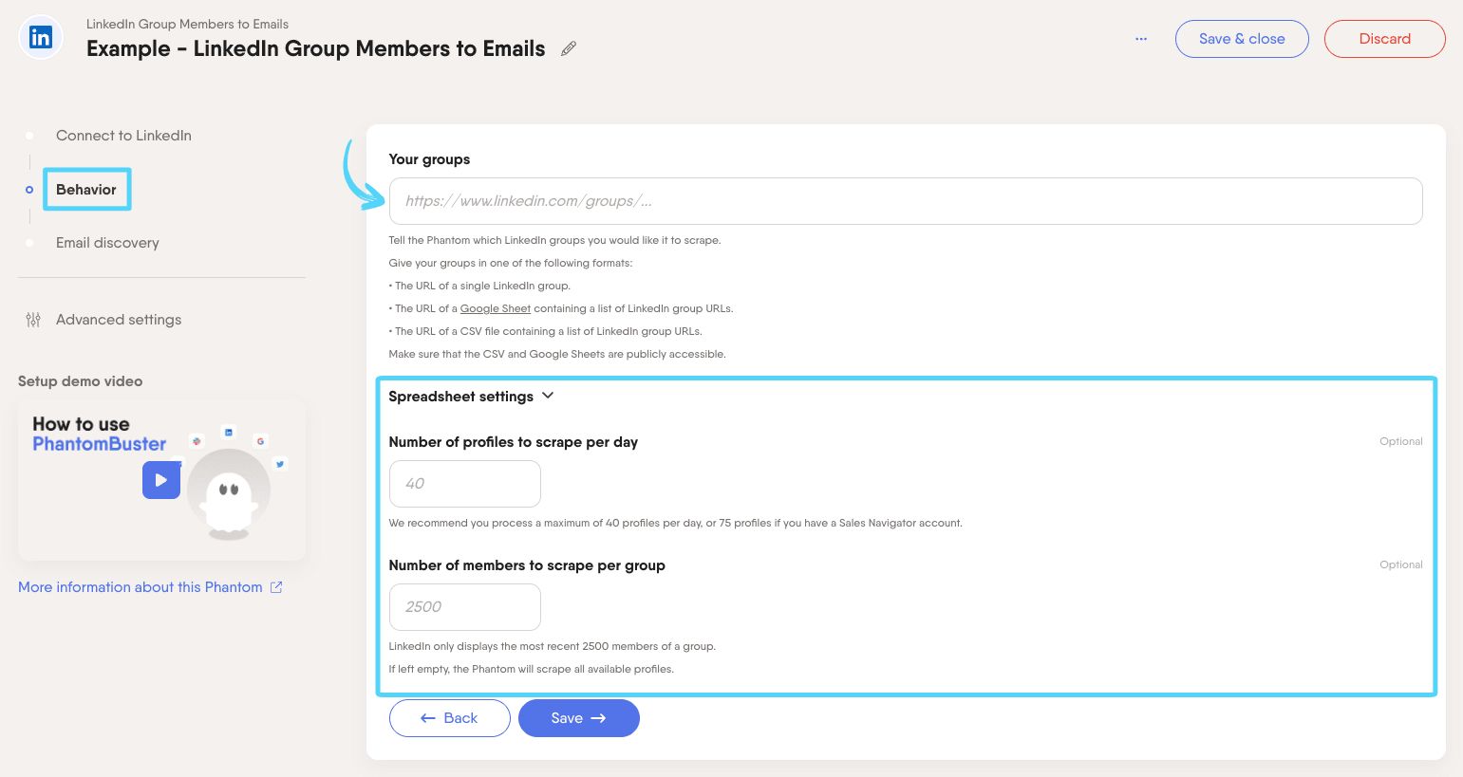Click the Spreadsheet settings chevron arrow

[548, 396]
